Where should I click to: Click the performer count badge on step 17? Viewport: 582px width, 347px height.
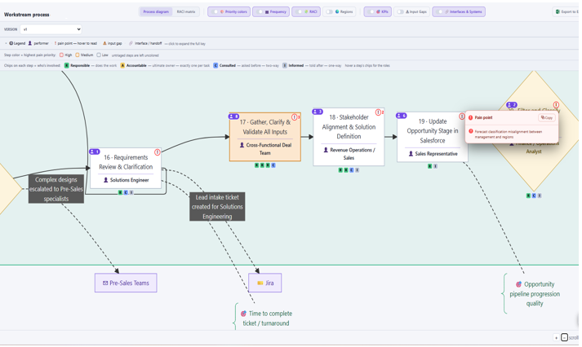[233, 116]
